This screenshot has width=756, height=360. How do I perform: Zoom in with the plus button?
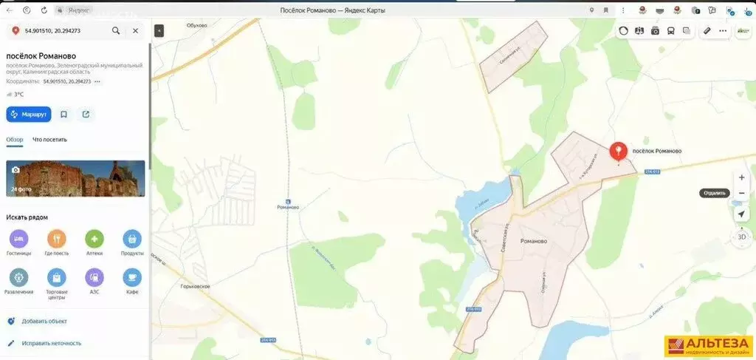pyautogui.click(x=741, y=177)
